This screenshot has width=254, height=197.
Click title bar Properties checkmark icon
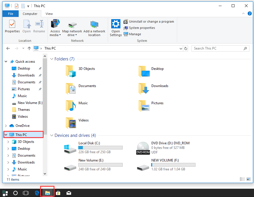coord(17,6)
